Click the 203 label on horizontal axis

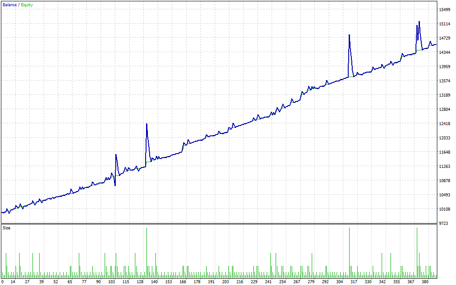pyautogui.click(x=226, y=282)
